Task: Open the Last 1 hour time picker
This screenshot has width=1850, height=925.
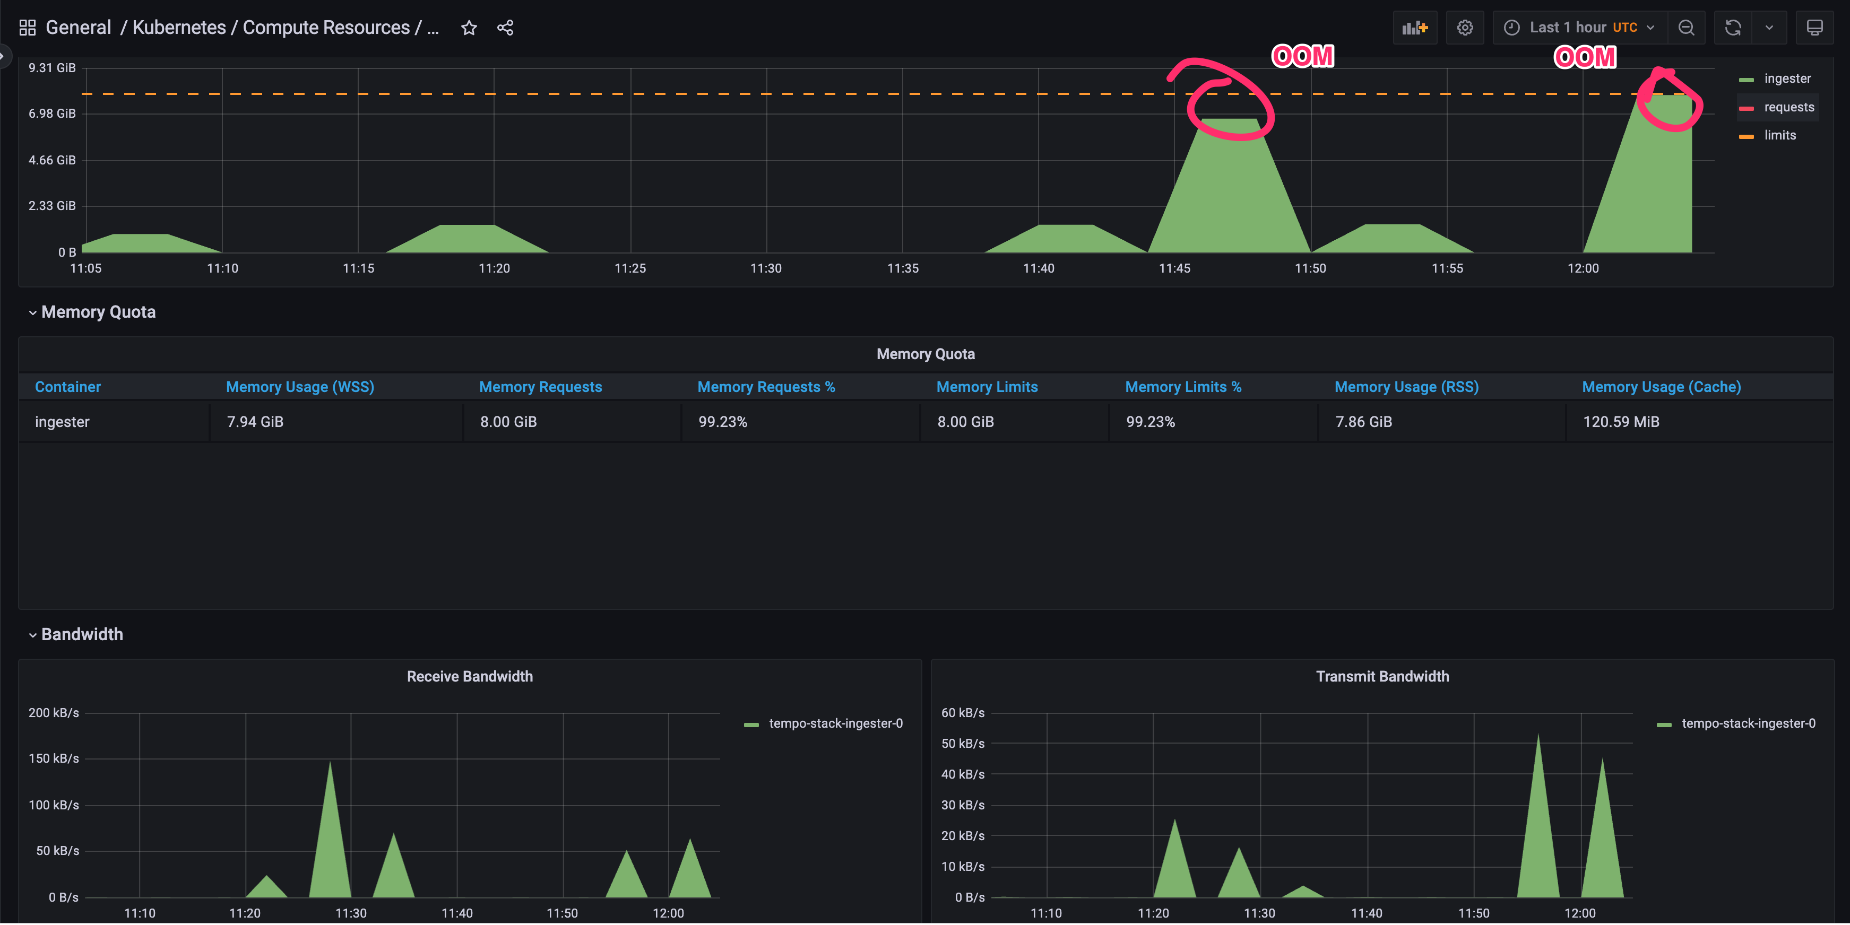Action: pyautogui.click(x=1580, y=28)
